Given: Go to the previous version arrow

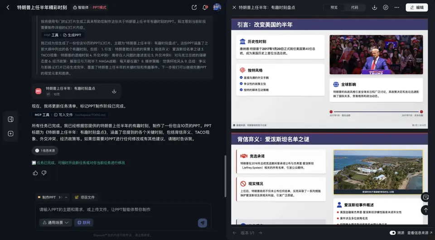Looking at the screenshot, I should 235,233.
